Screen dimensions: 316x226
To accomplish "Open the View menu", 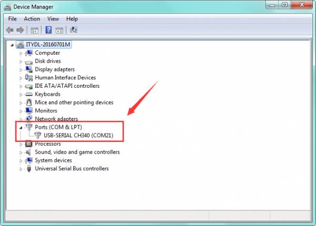I will coord(53,19).
